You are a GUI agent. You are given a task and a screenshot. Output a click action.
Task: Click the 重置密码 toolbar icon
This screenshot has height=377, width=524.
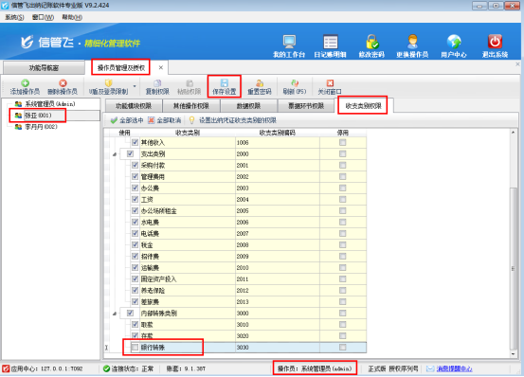(x=260, y=83)
